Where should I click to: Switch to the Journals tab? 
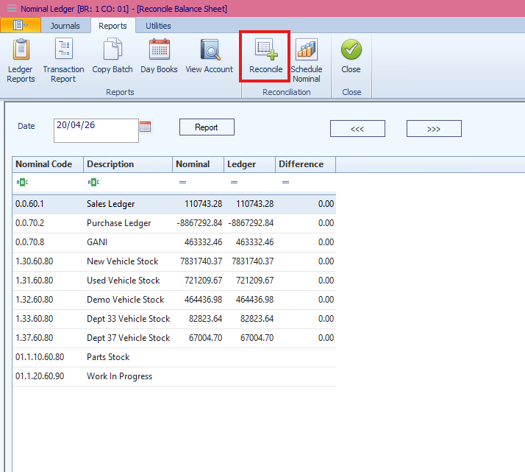(65, 26)
